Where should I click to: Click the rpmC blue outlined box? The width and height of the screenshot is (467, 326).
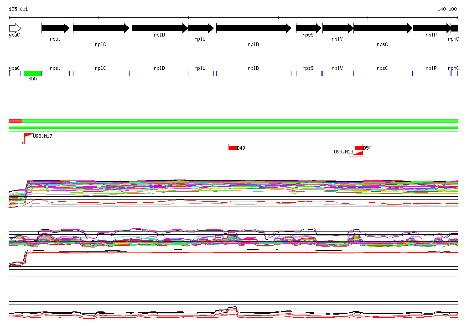point(455,74)
